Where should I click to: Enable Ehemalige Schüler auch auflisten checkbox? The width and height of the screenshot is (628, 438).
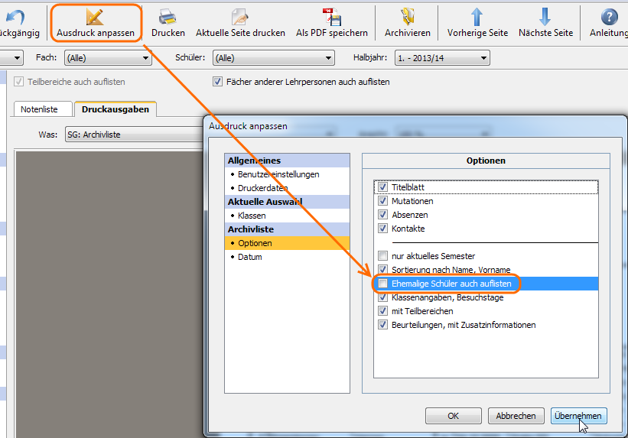click(x=383, y=284)
